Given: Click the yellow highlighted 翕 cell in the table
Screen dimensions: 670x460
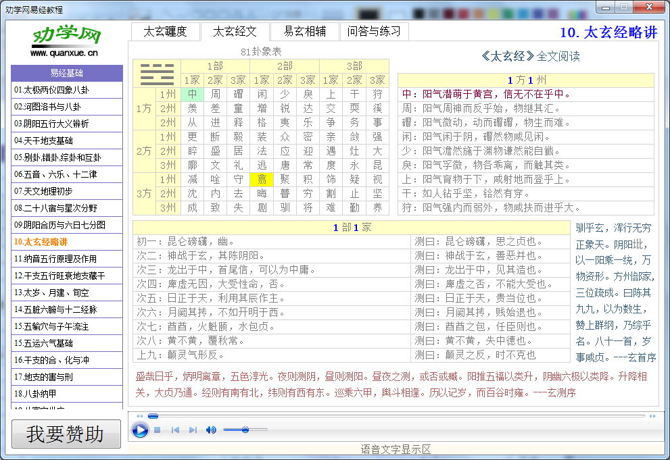Looking at the screenshot, I should point(262,180).
